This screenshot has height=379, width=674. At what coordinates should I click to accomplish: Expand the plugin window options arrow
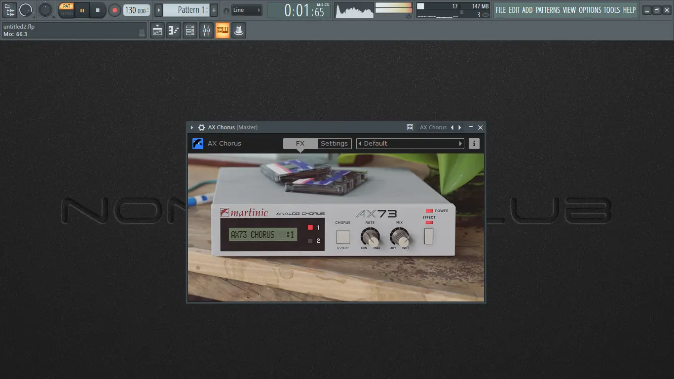click(191, 127)
